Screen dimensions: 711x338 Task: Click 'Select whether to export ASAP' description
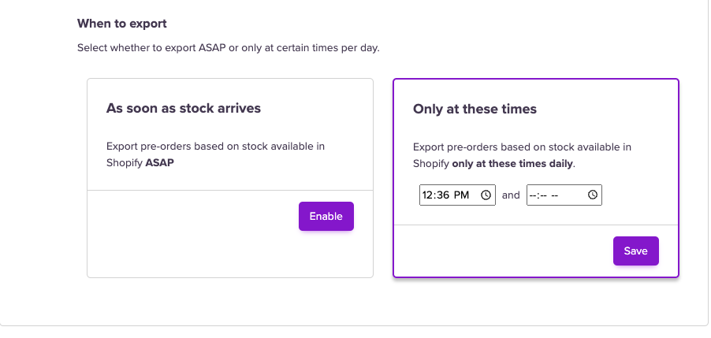(228, 48)
